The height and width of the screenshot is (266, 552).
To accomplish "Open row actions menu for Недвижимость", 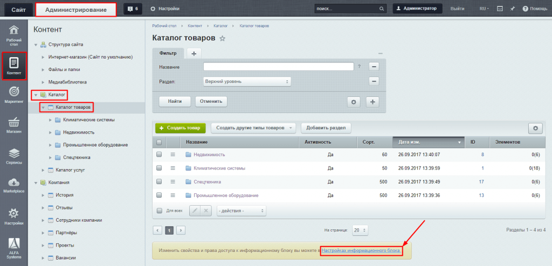I will point(174,155).
